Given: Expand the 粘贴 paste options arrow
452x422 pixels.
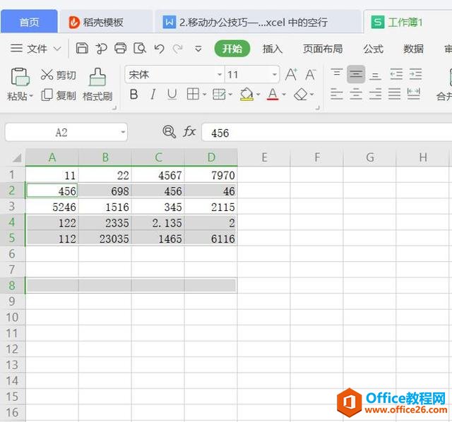Looking at the screenshot, I should click(31, 96).
